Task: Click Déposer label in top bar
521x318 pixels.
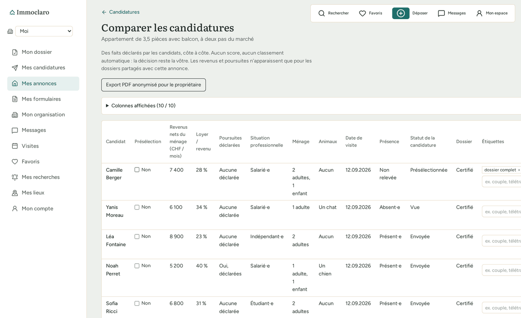Action: tap(420, 13)
